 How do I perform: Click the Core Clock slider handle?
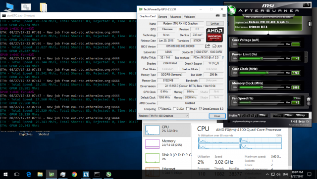pos(267,73)
